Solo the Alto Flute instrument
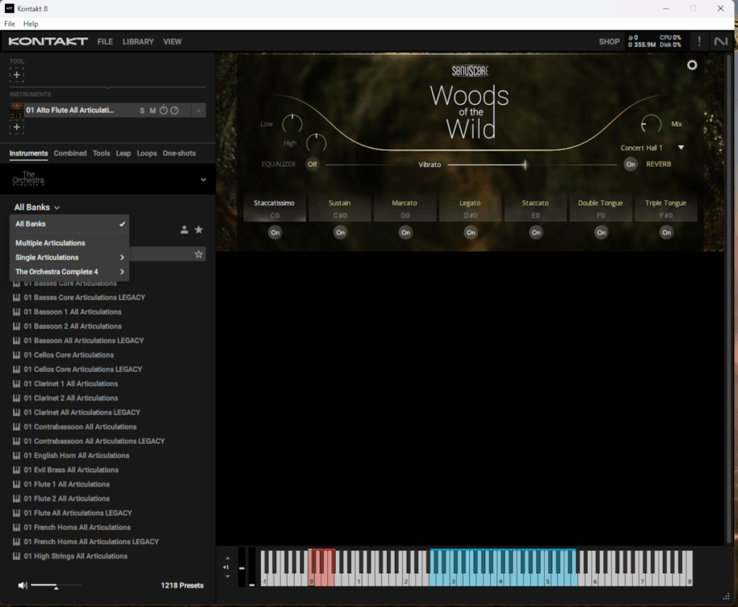The height and width of the screenshot is (607, 738). pyautogui.click(x=142, y=111)
